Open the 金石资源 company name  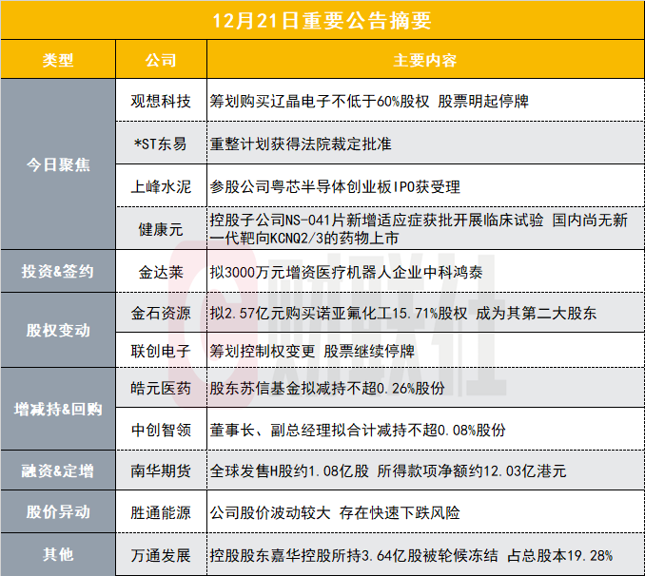point(160,312)
